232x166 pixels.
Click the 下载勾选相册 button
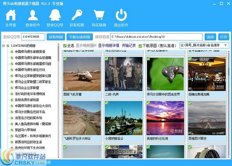[79, 37]
